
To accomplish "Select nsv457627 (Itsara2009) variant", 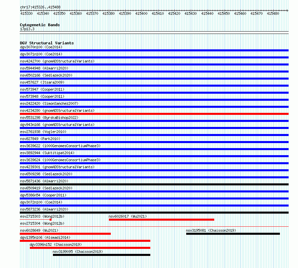I will click(x=42, y=82).
